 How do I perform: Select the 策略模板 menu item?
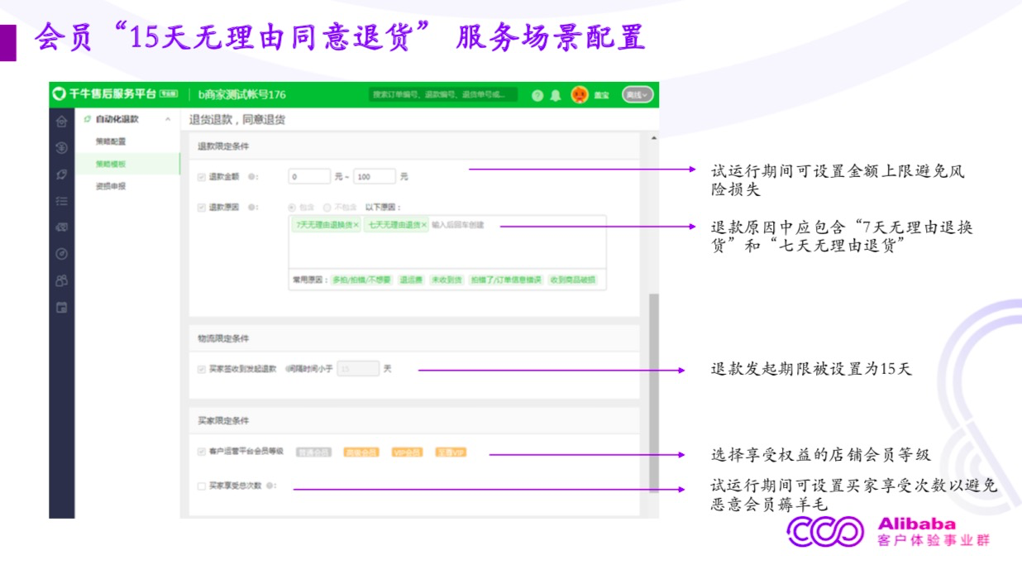[x=127, y=164]
